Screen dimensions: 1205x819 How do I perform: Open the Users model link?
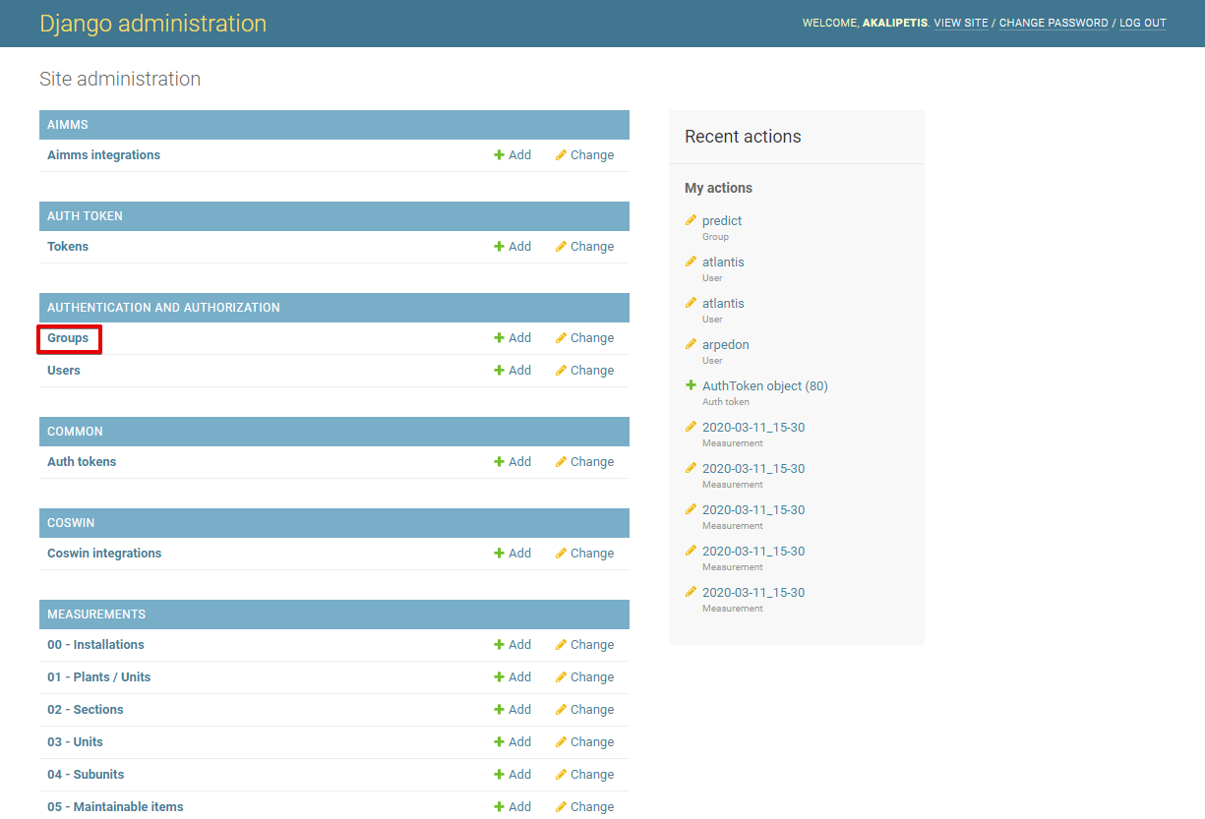64,371
